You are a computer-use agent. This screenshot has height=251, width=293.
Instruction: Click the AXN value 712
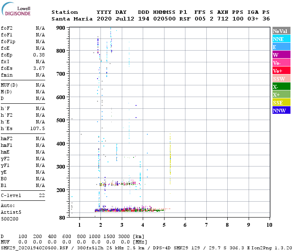pos(223,19)
